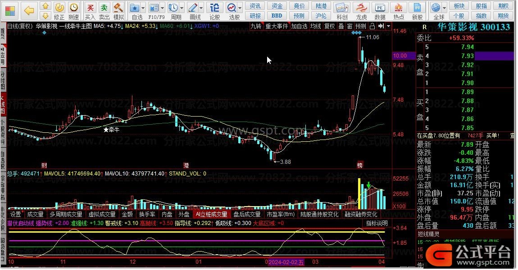Open the 龙虎 dragon icon
This screenshot has width=518, height=270.
point(361,7)
